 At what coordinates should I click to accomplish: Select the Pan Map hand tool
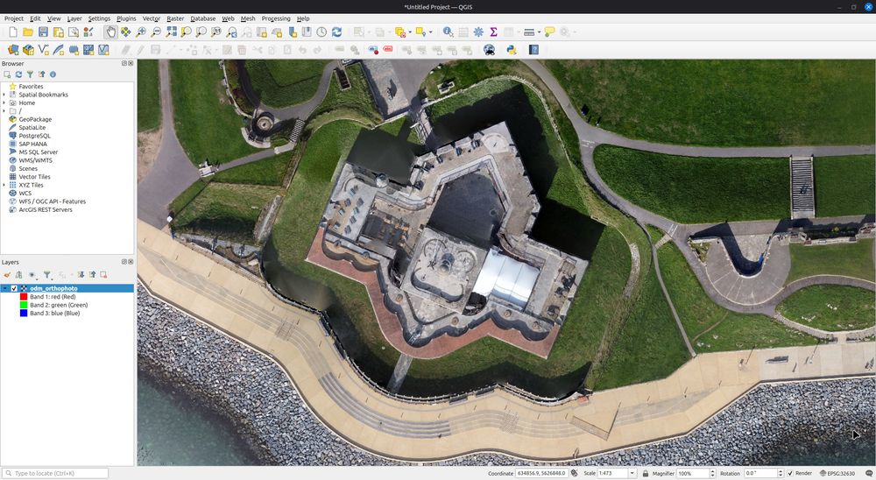point(110,32)
